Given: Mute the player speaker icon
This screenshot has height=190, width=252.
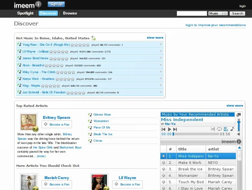Looking at the screenshot, I should coord(239,134).
